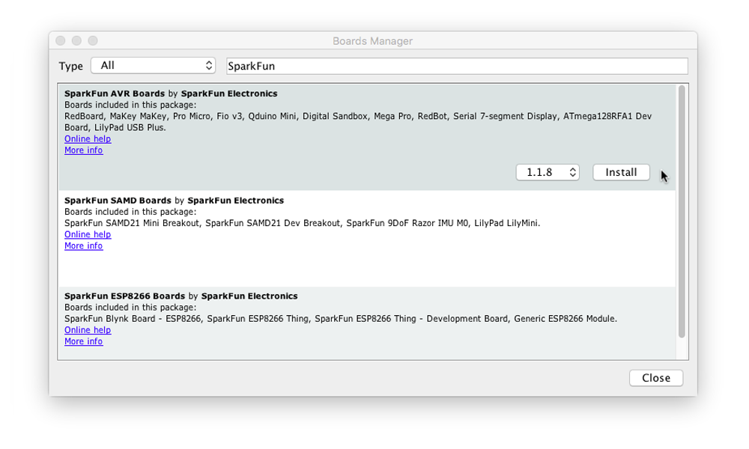This screenshot has width=749, height=449.
Task: Click the SAMD21 Mini Breakout boards description
Action: 303,223
